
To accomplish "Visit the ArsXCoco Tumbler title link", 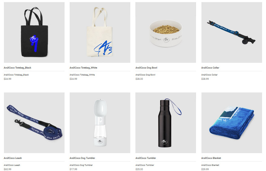I will click(x=145, y=158).
